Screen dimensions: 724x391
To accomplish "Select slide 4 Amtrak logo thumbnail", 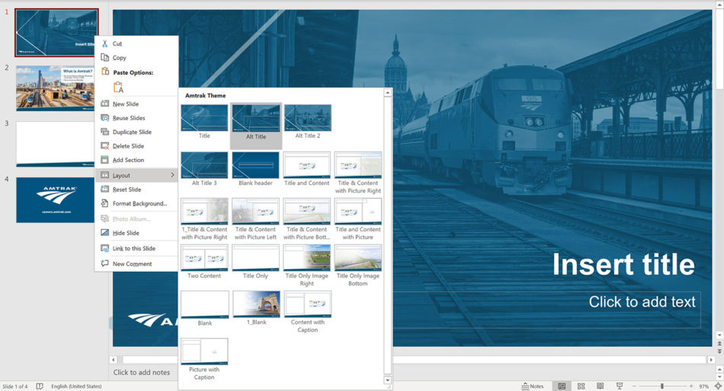I will 55,200.
